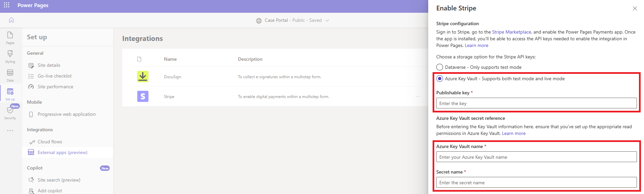Expand the Case Portal site dropdown
This screenshot has width=644, height=194.
pyautogui.click(x=327, y=20)
